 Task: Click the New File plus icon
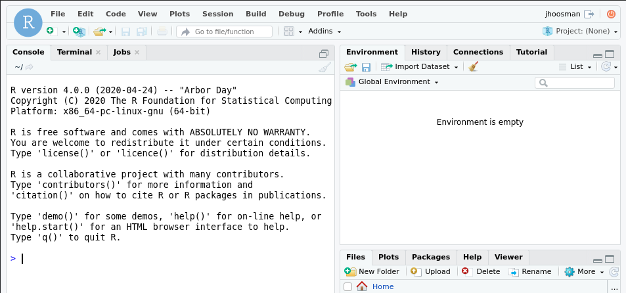(x=52, y=31)
